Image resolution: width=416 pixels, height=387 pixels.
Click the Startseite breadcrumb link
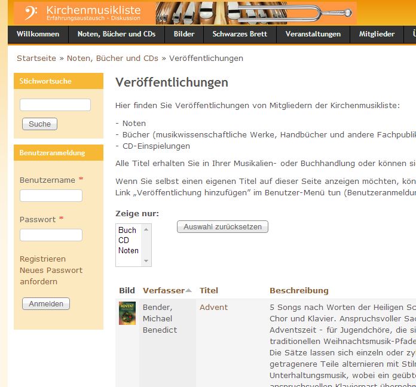click(x=36, y=58)
